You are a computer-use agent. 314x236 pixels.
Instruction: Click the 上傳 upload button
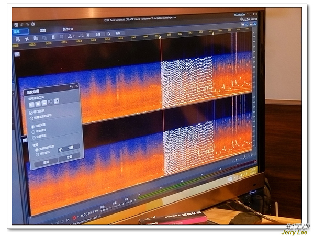tap(96, 35)
